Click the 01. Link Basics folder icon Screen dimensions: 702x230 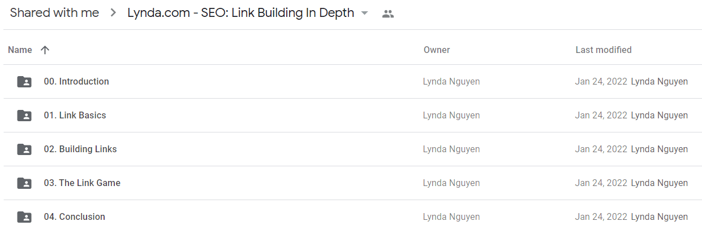tap(24, 116)
